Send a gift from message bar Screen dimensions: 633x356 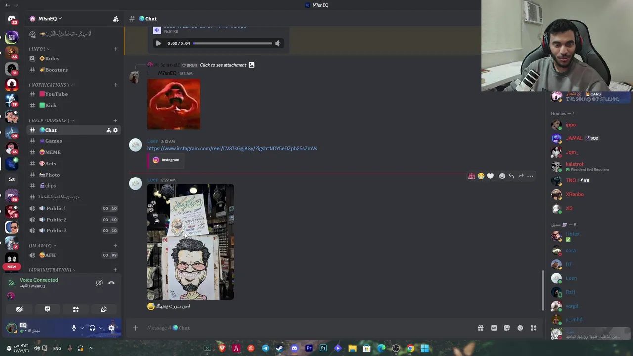(x=480, y=328)
